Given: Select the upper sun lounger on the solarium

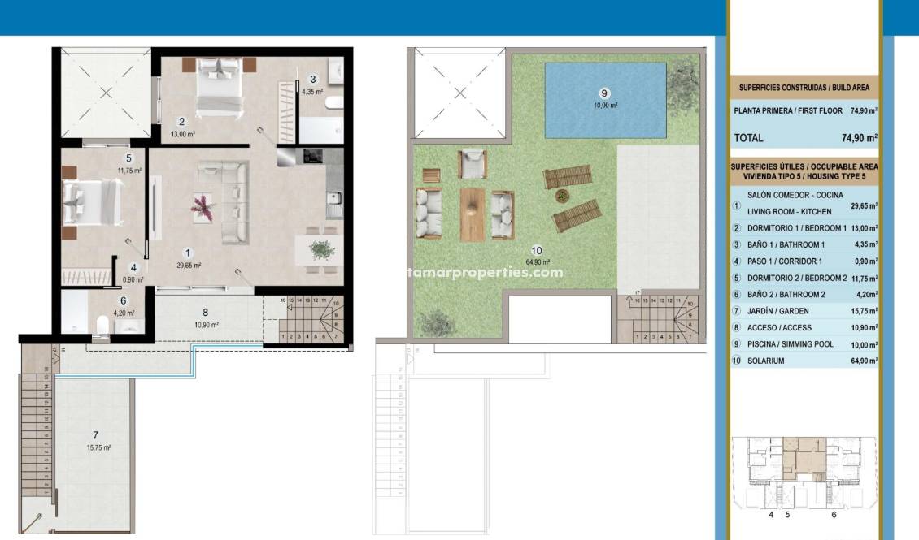Looking at the screenshot, I should pos(568,177).
